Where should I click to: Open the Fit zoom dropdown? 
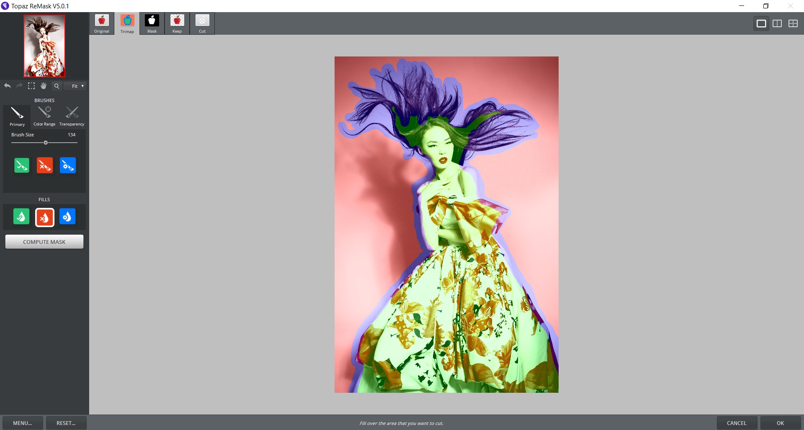pos(75,86)
